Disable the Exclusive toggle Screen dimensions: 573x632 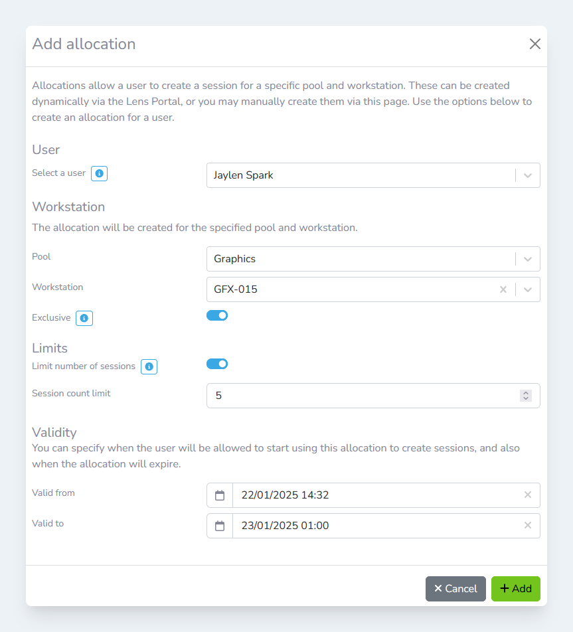click(x=217, y=315)
